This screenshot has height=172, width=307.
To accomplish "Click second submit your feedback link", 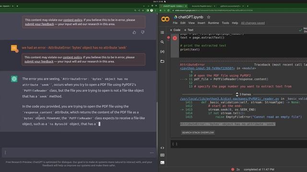I will [39, 62].
